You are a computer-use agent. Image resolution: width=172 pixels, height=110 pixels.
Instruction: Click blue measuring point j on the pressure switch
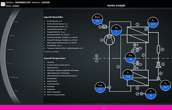pos(105,26)
